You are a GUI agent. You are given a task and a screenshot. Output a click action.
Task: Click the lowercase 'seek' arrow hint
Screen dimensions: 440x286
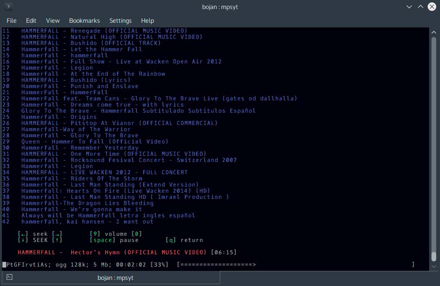click(40, 234)
